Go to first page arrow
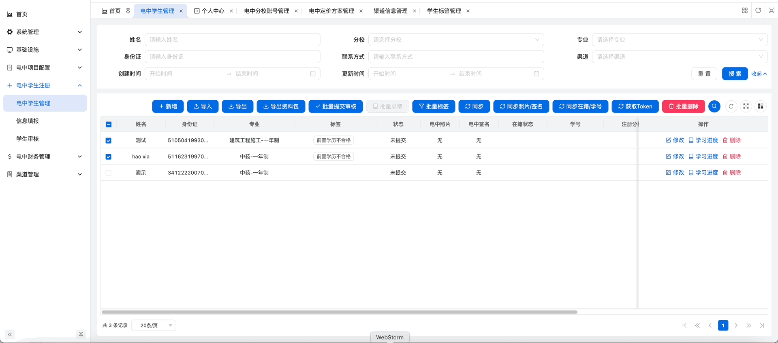The height and width of the screenshot is (343, 778). point(684,326)
